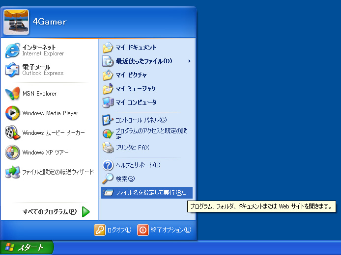Expand すべてのプログラム with the green arrow
The height and width of the screenshot is (255, 341).
pos(86,212)
